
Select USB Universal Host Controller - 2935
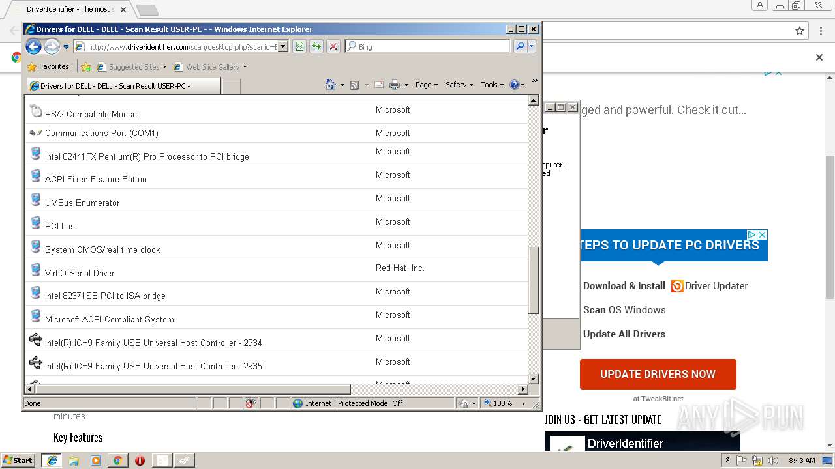point(277,364)
